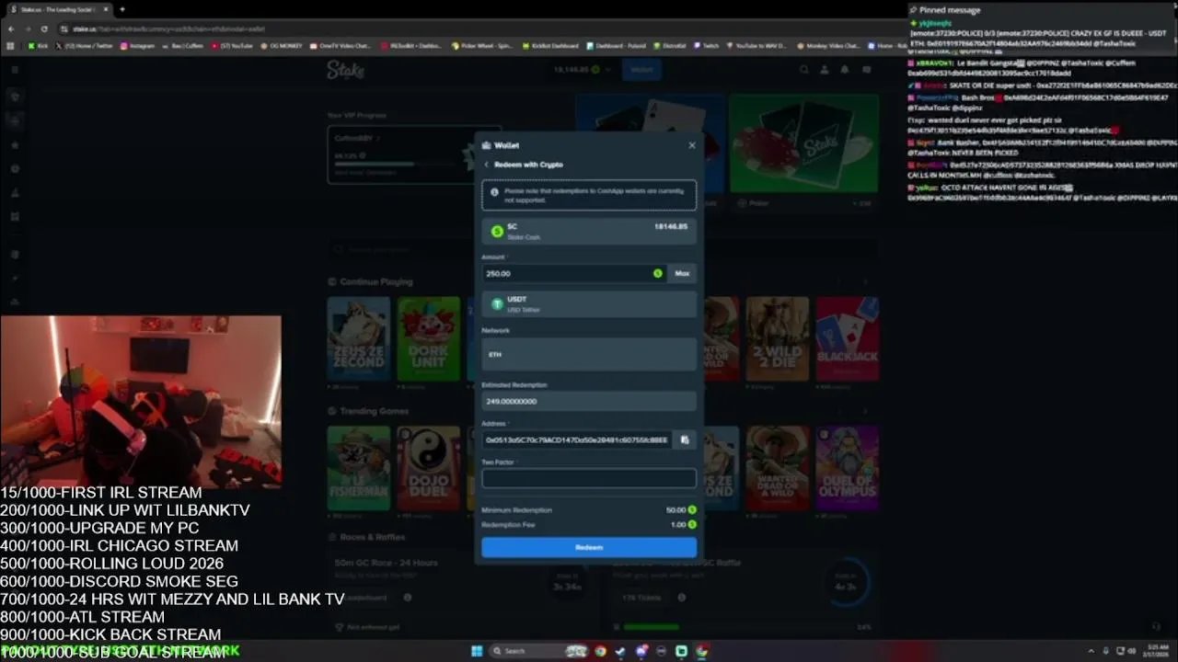Reload the page with browser refresh icon
This screenshot has height=662, width=1178.
[x=44, y=29]
